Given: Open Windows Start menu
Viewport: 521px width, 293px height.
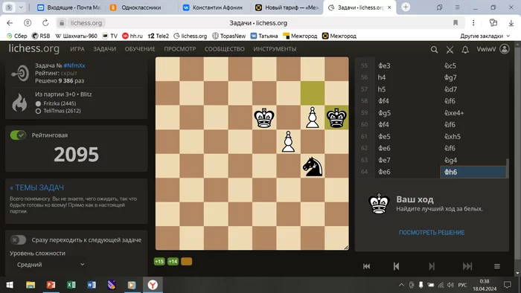Looking at the screenshot, I should pyautogui.click(x=9, y=285).
